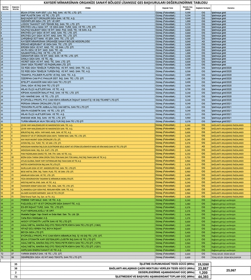This screenshot has height=280, width=251.
Task: Select ATLAS GLOBAL İMAR YAPI YATIRIMLARI cell
Action: [x=88, y=161]
